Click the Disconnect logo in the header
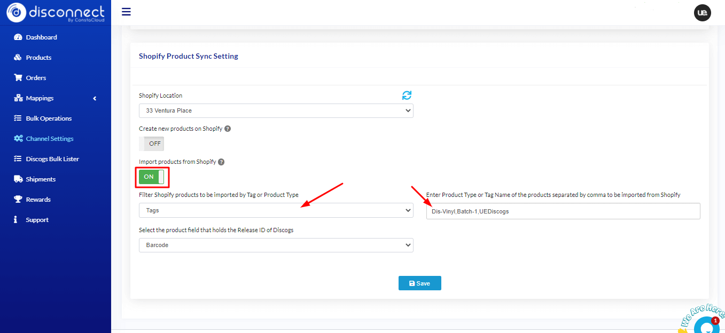Viewport: 725px width, 333px height. tap(56, 13)
